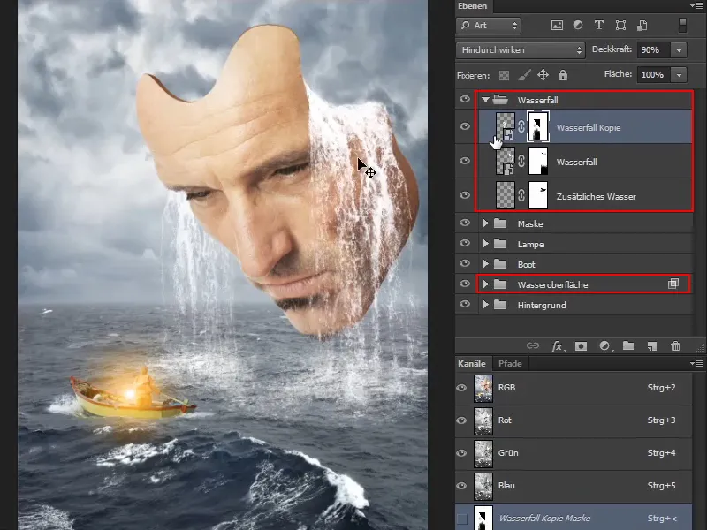Hide the Hintergrund group
This screenshot has width=707, height=530.
pyautogui.click(x=465, y=304)
